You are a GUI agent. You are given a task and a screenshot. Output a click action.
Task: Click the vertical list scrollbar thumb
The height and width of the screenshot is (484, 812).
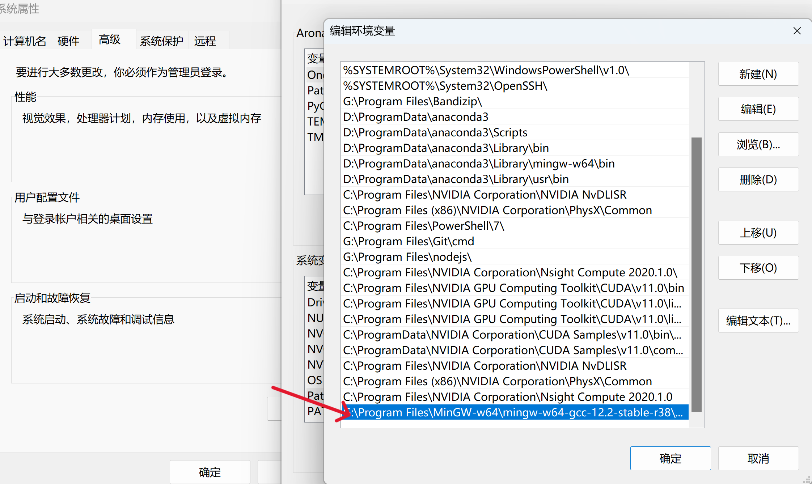click(x=696, y=274)
